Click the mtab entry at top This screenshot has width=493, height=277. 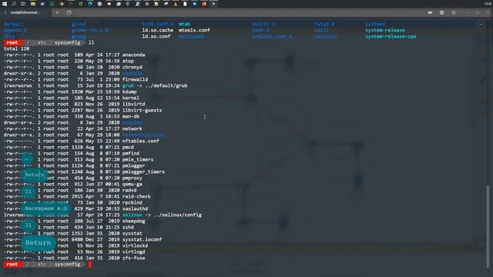coord(184,24)
